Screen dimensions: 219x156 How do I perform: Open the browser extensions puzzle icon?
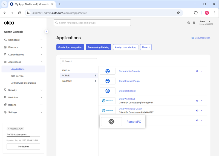[x=196, y=13]
